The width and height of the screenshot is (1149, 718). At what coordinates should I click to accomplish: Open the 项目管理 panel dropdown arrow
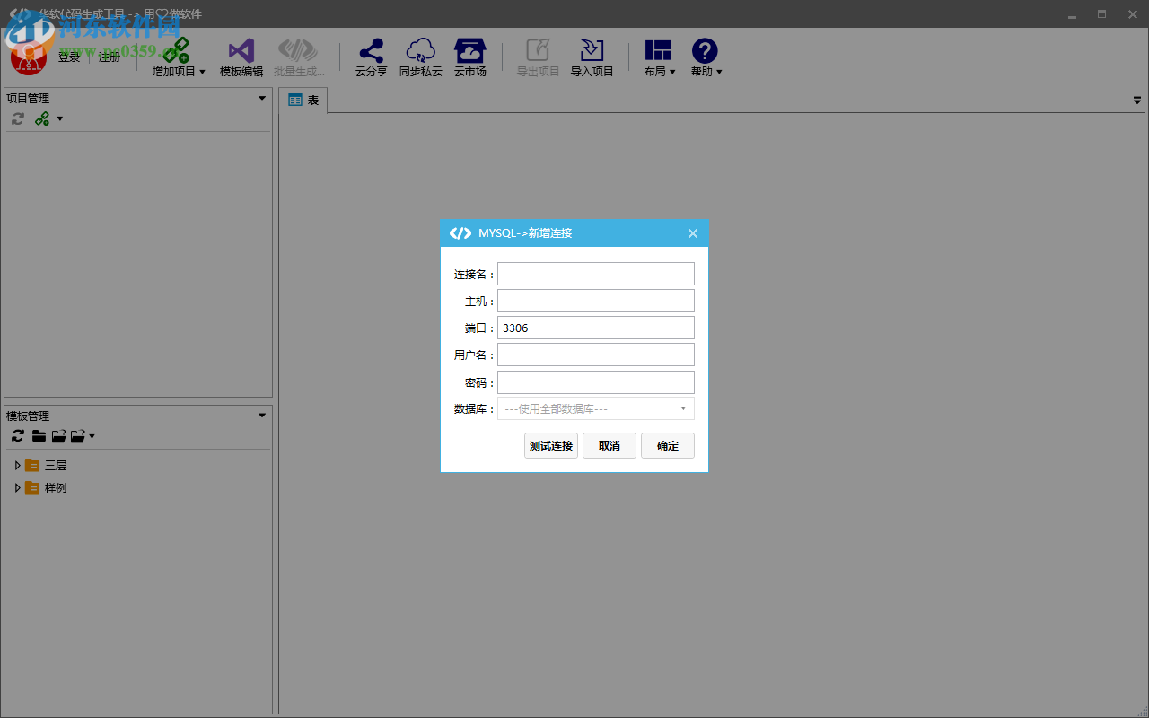(262, 98)
